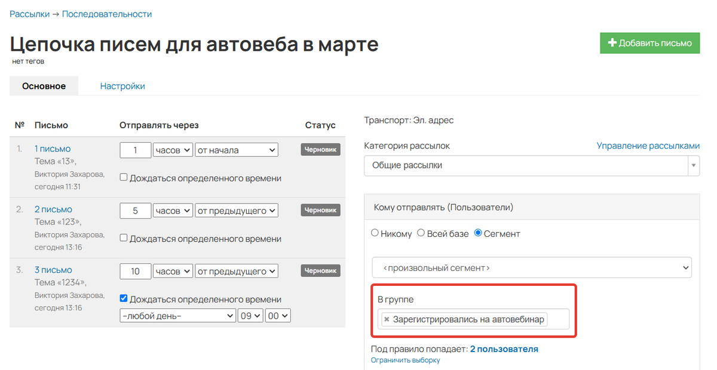Switch to the «Настройки» tab
Image resolution: width=717 pixels, height=370 pixels.
pyautogui.click(x=122, y=86)
